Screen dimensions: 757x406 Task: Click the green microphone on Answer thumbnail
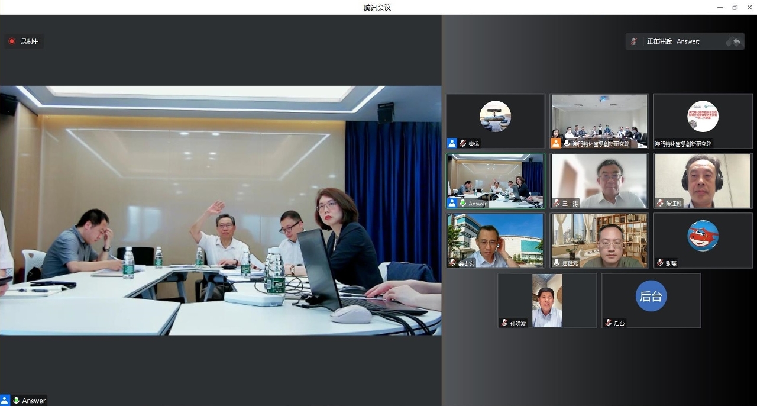(462, 203)
